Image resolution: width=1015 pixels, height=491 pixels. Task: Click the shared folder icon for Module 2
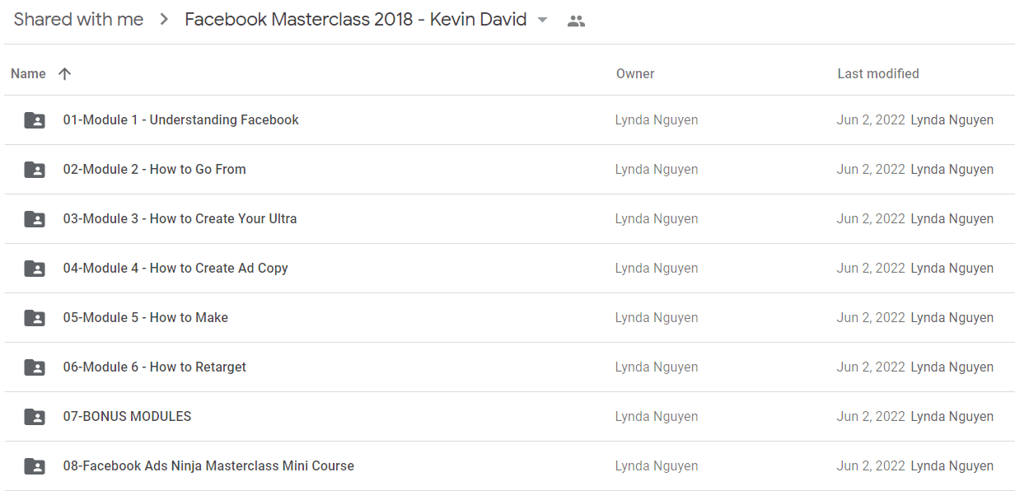(x=35, y=170)
